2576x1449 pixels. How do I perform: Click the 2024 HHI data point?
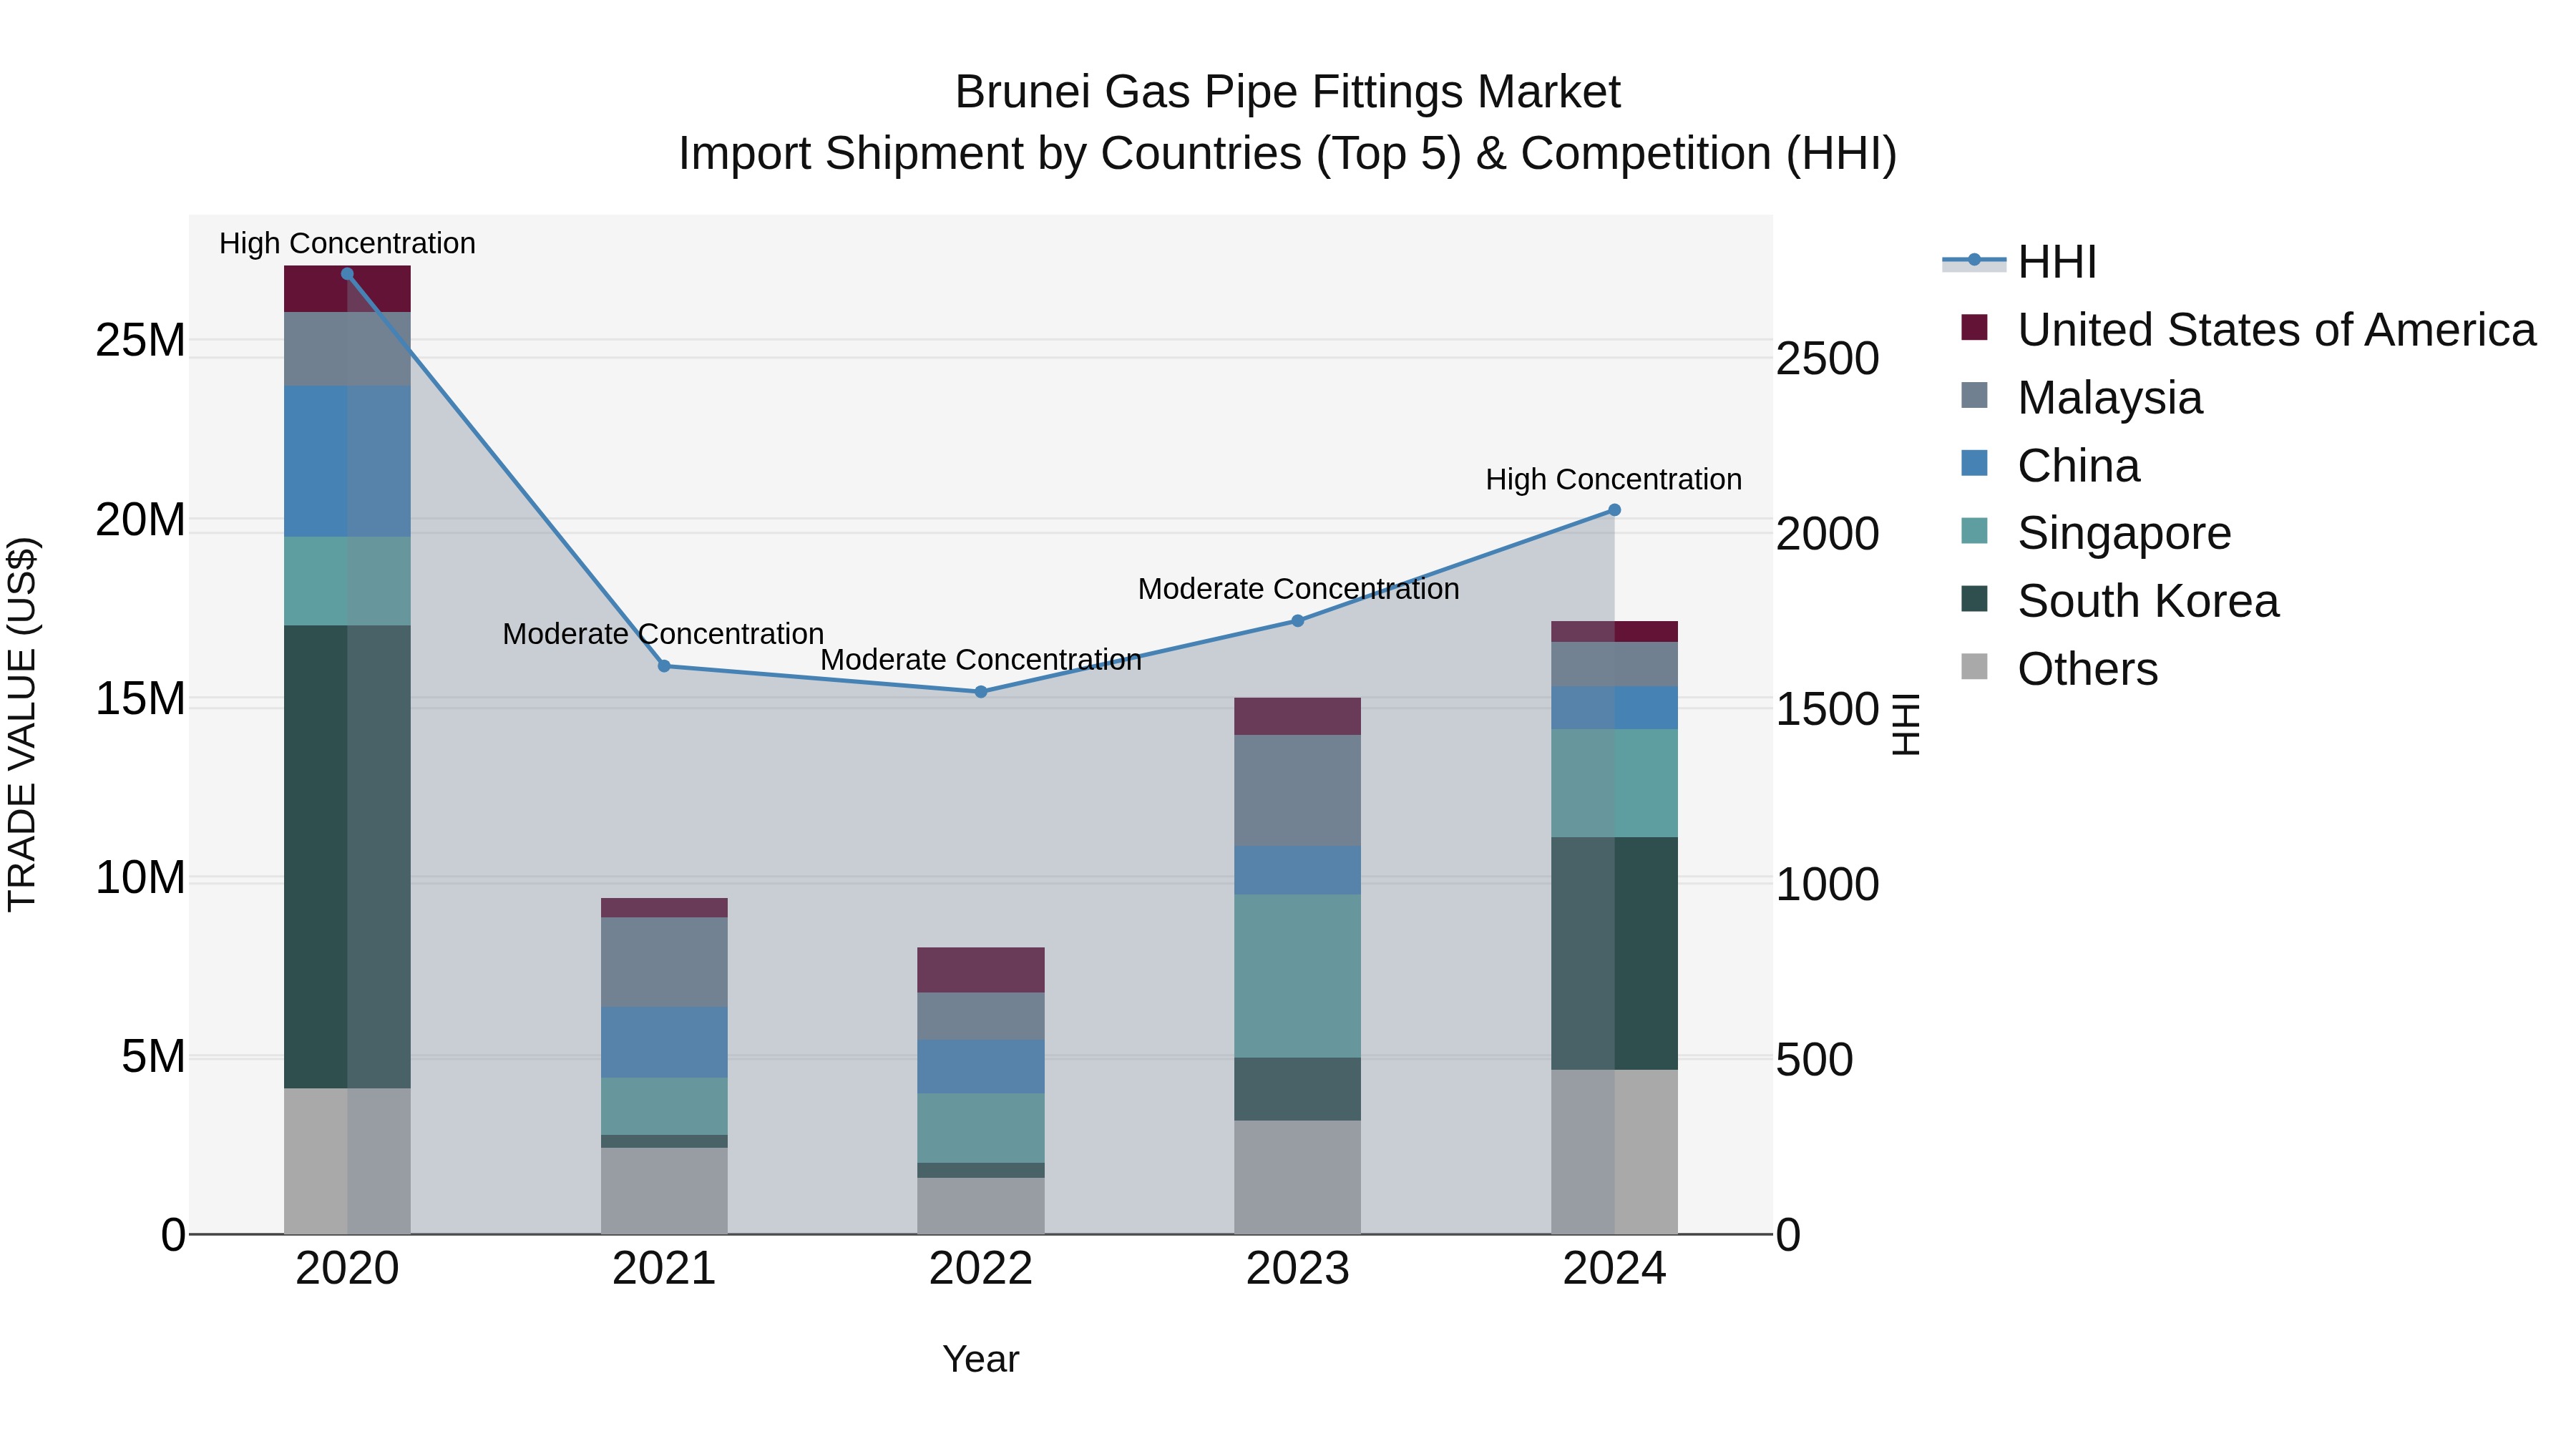(1614, 510)
